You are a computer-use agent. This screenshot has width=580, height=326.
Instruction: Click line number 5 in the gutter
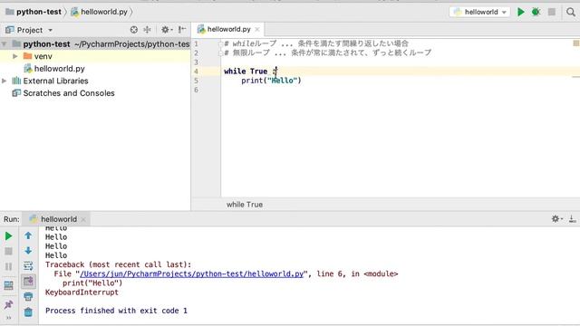(x=196, y=81)
